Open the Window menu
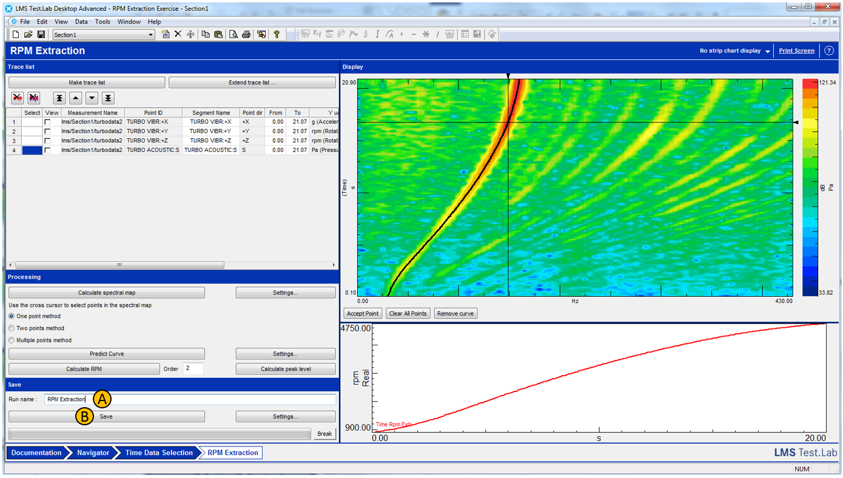This screenshot has width=843, height=478. (129, 22)
